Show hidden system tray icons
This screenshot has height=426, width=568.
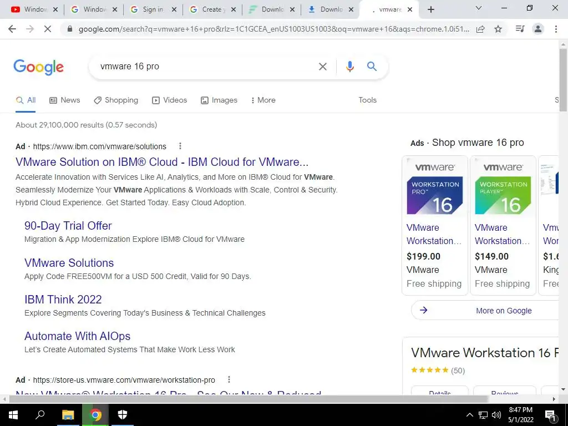click(x=469, y=415)
